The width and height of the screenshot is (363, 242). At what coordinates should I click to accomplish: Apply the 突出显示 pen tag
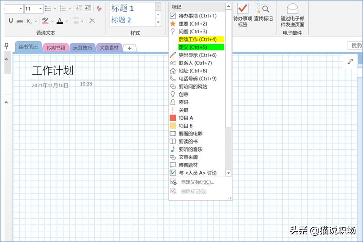197,55
